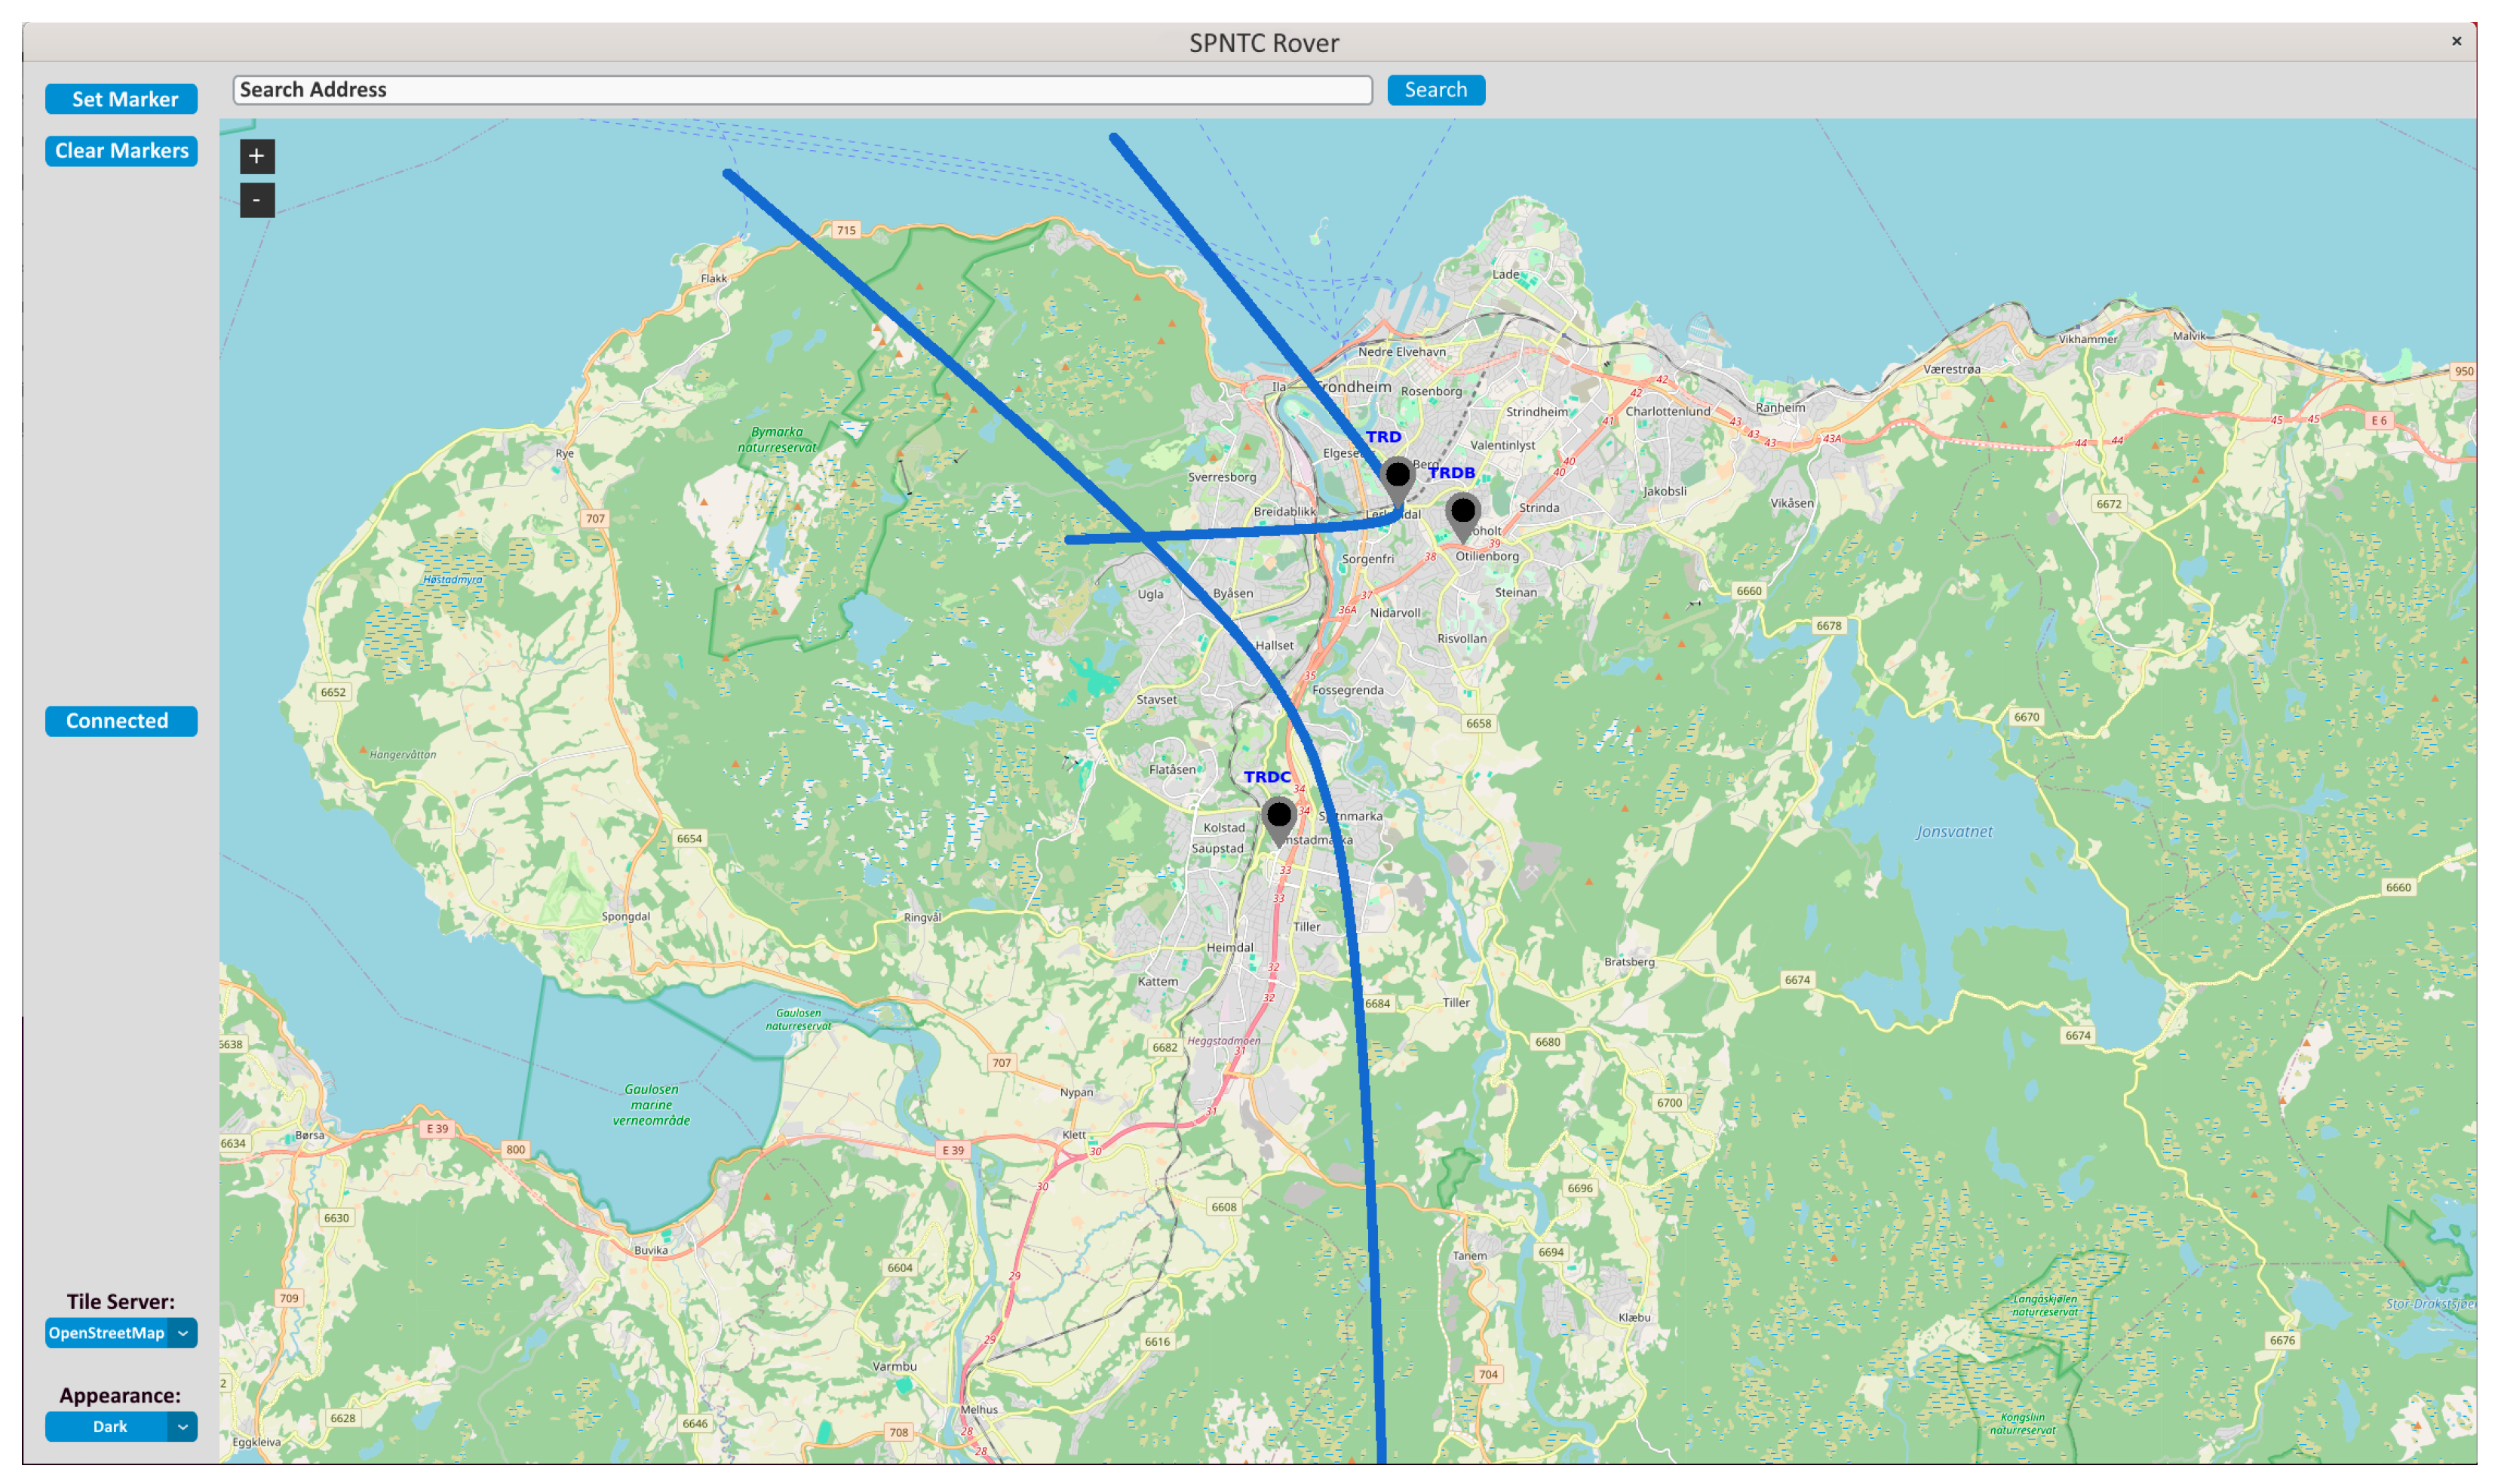Click the Lade label on the map
This screenshot has height=1484, width=2501.
point(1505,274)
